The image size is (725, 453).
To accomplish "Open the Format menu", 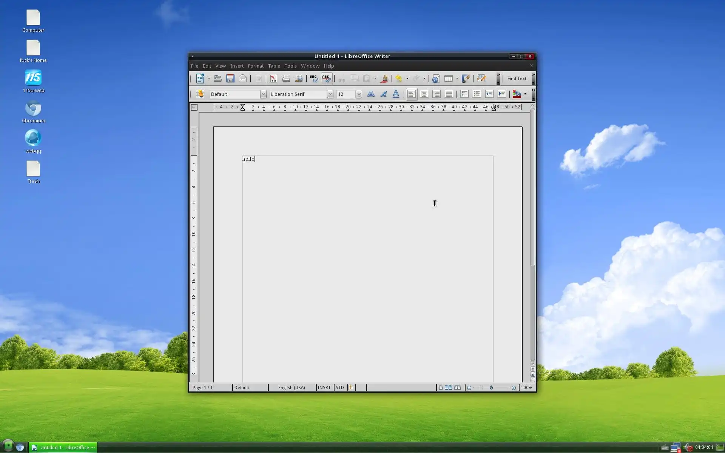I will click(256, 66).
